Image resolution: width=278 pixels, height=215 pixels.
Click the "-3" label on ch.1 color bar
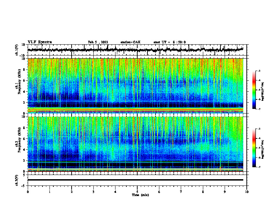click(x=259, y=71)
